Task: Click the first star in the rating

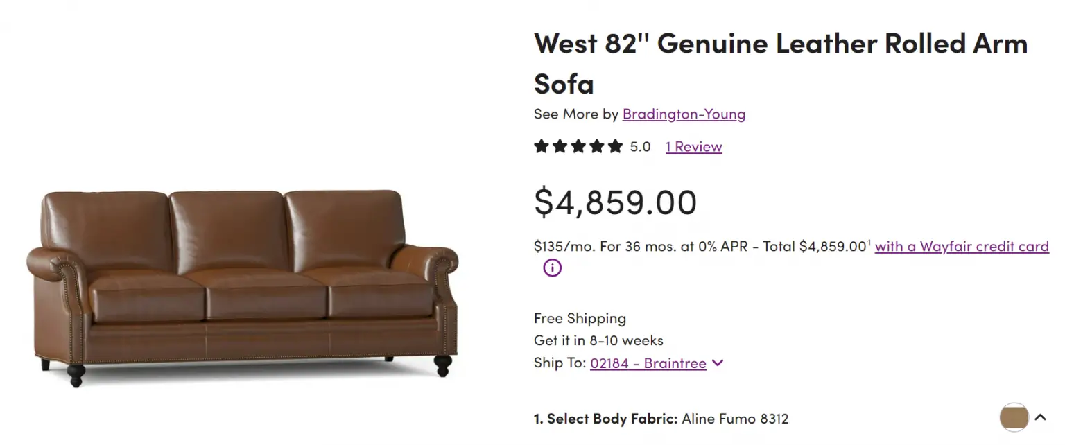Action: [x=541, y=146]
